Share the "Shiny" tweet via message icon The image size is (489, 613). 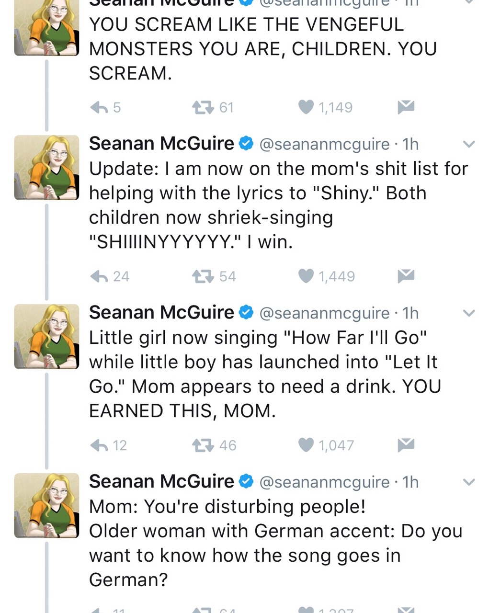(x=406, y=276)
